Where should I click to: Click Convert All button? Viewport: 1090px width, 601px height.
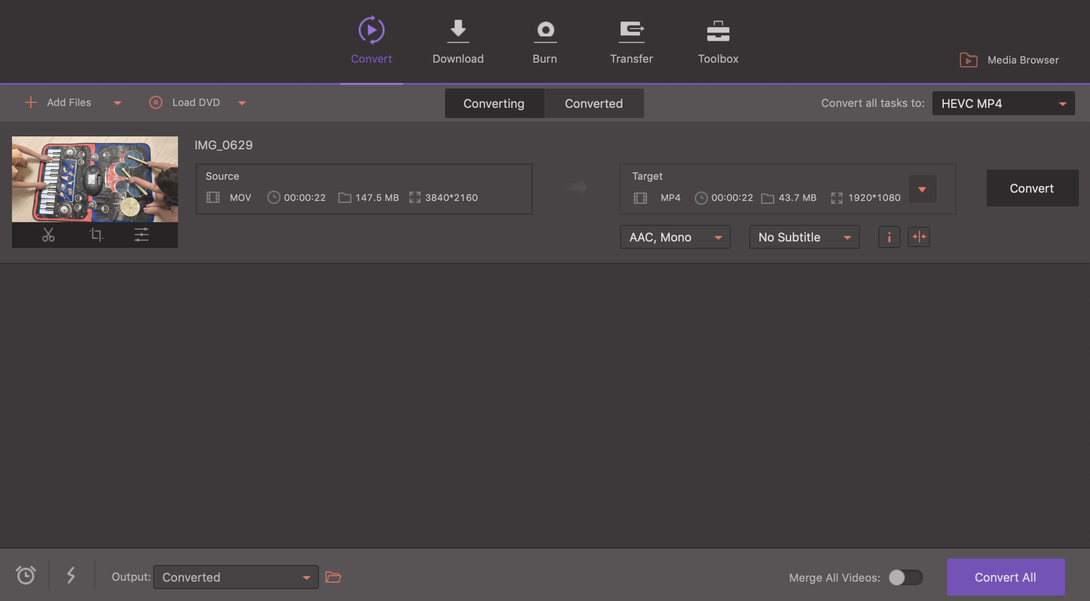(1006, 577)
